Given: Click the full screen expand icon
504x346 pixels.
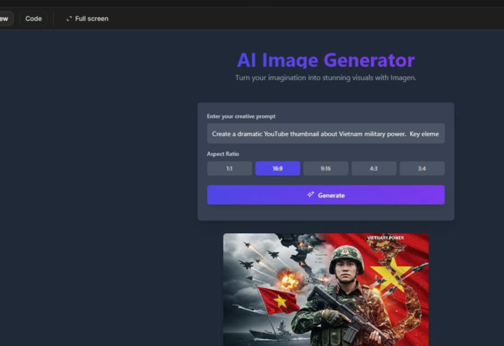Looking at the screenshot, I should click(x=69, y=19).
